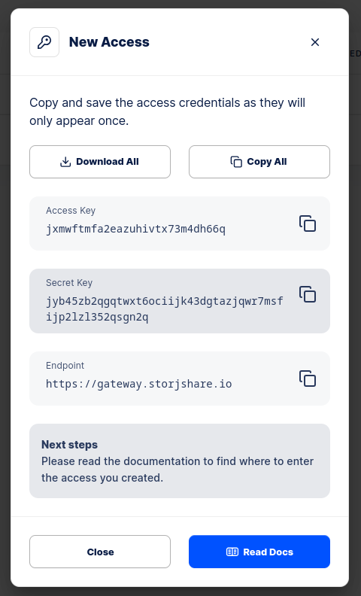The width and height of the screenshot is (361, 596).
Task: Copy the Endpoint URL
Action: pyautogui.click(x=308, y=379)
